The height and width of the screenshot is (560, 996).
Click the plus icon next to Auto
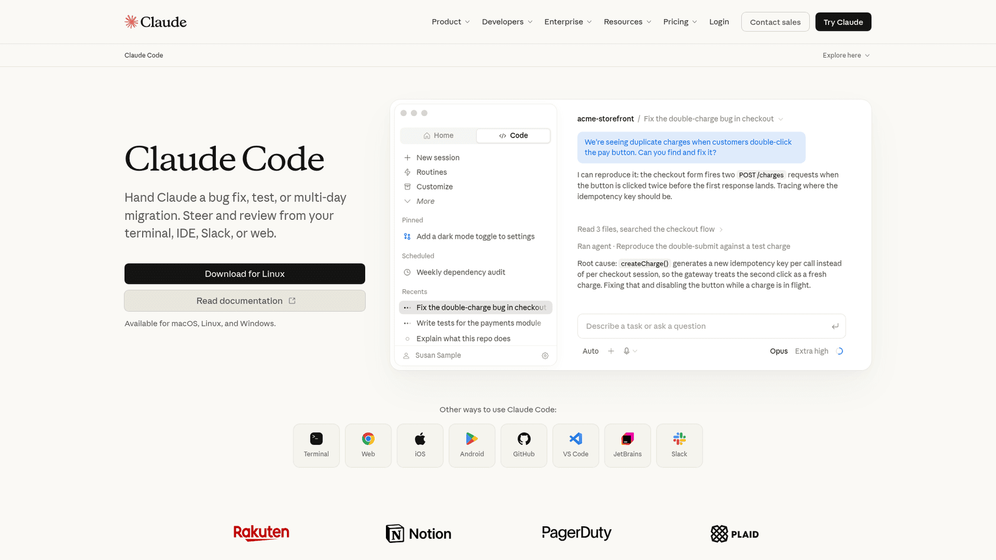pyautogui.click(x=611, y=351)
